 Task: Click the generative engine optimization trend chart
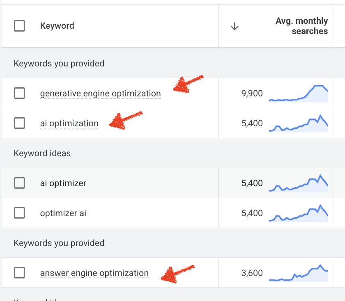[x=298, y=93]
